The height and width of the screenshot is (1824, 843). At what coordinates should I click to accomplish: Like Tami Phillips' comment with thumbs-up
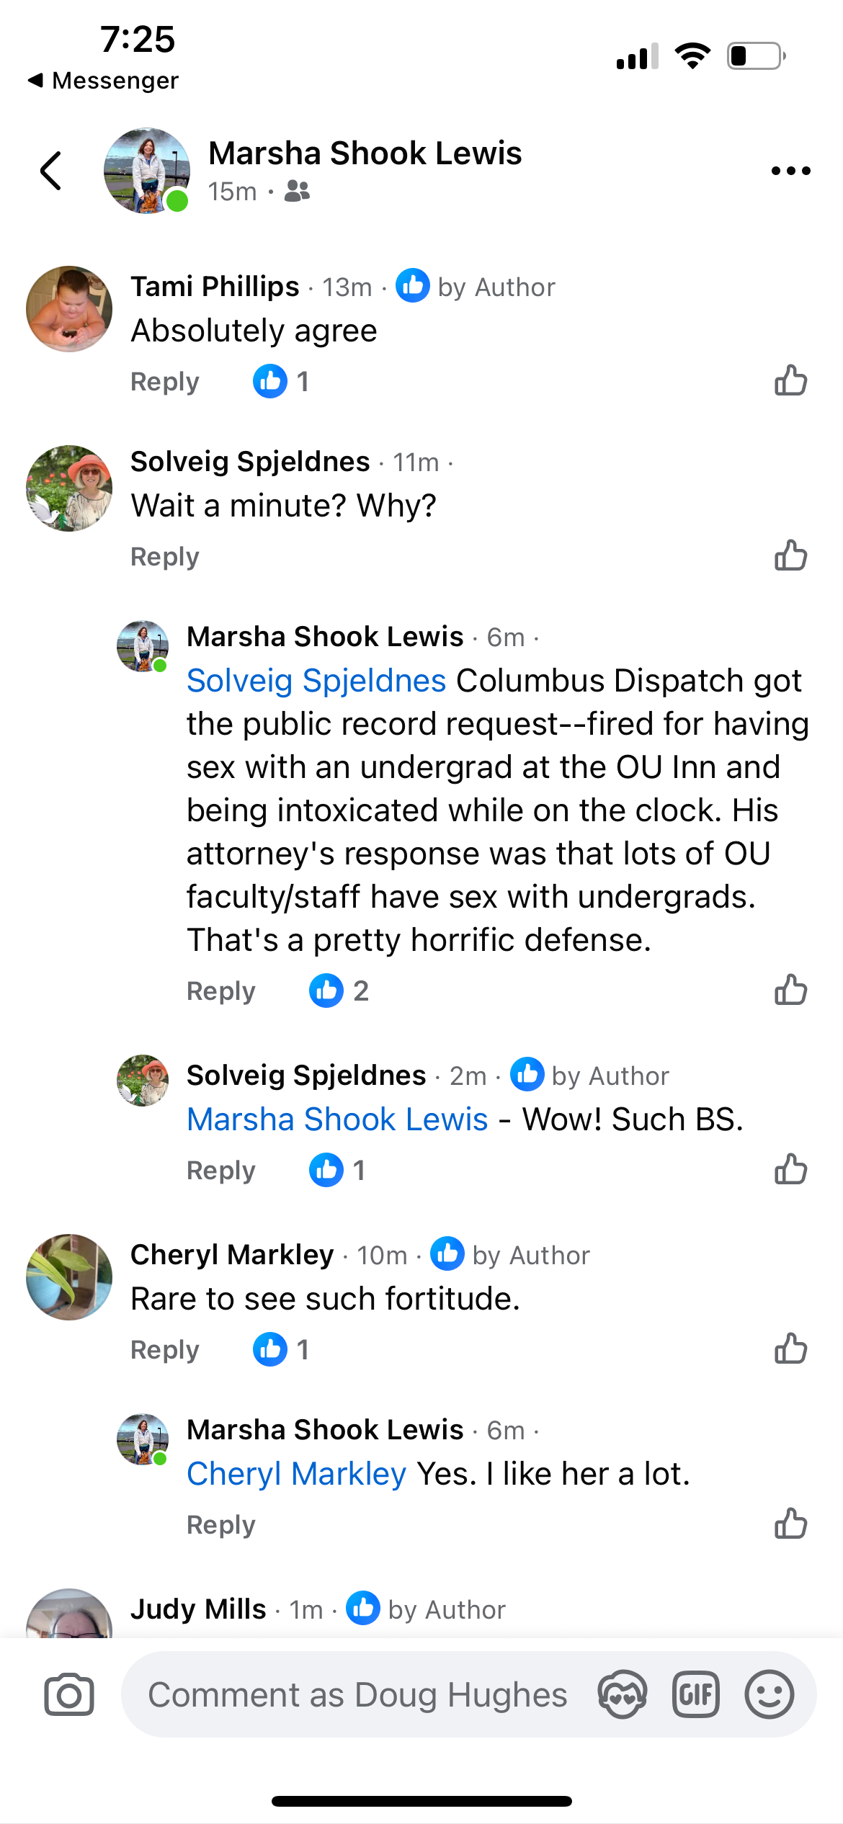click(x=790, y=380)
